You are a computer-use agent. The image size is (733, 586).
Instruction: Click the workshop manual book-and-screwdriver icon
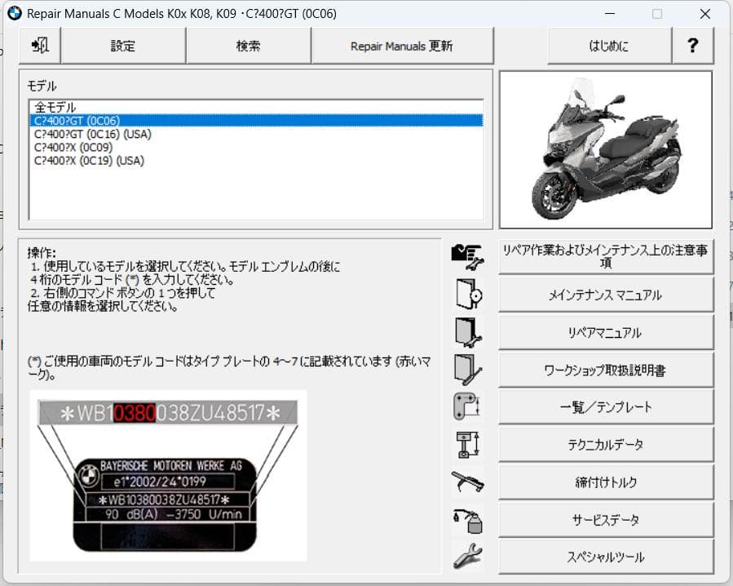pos(467,369)
